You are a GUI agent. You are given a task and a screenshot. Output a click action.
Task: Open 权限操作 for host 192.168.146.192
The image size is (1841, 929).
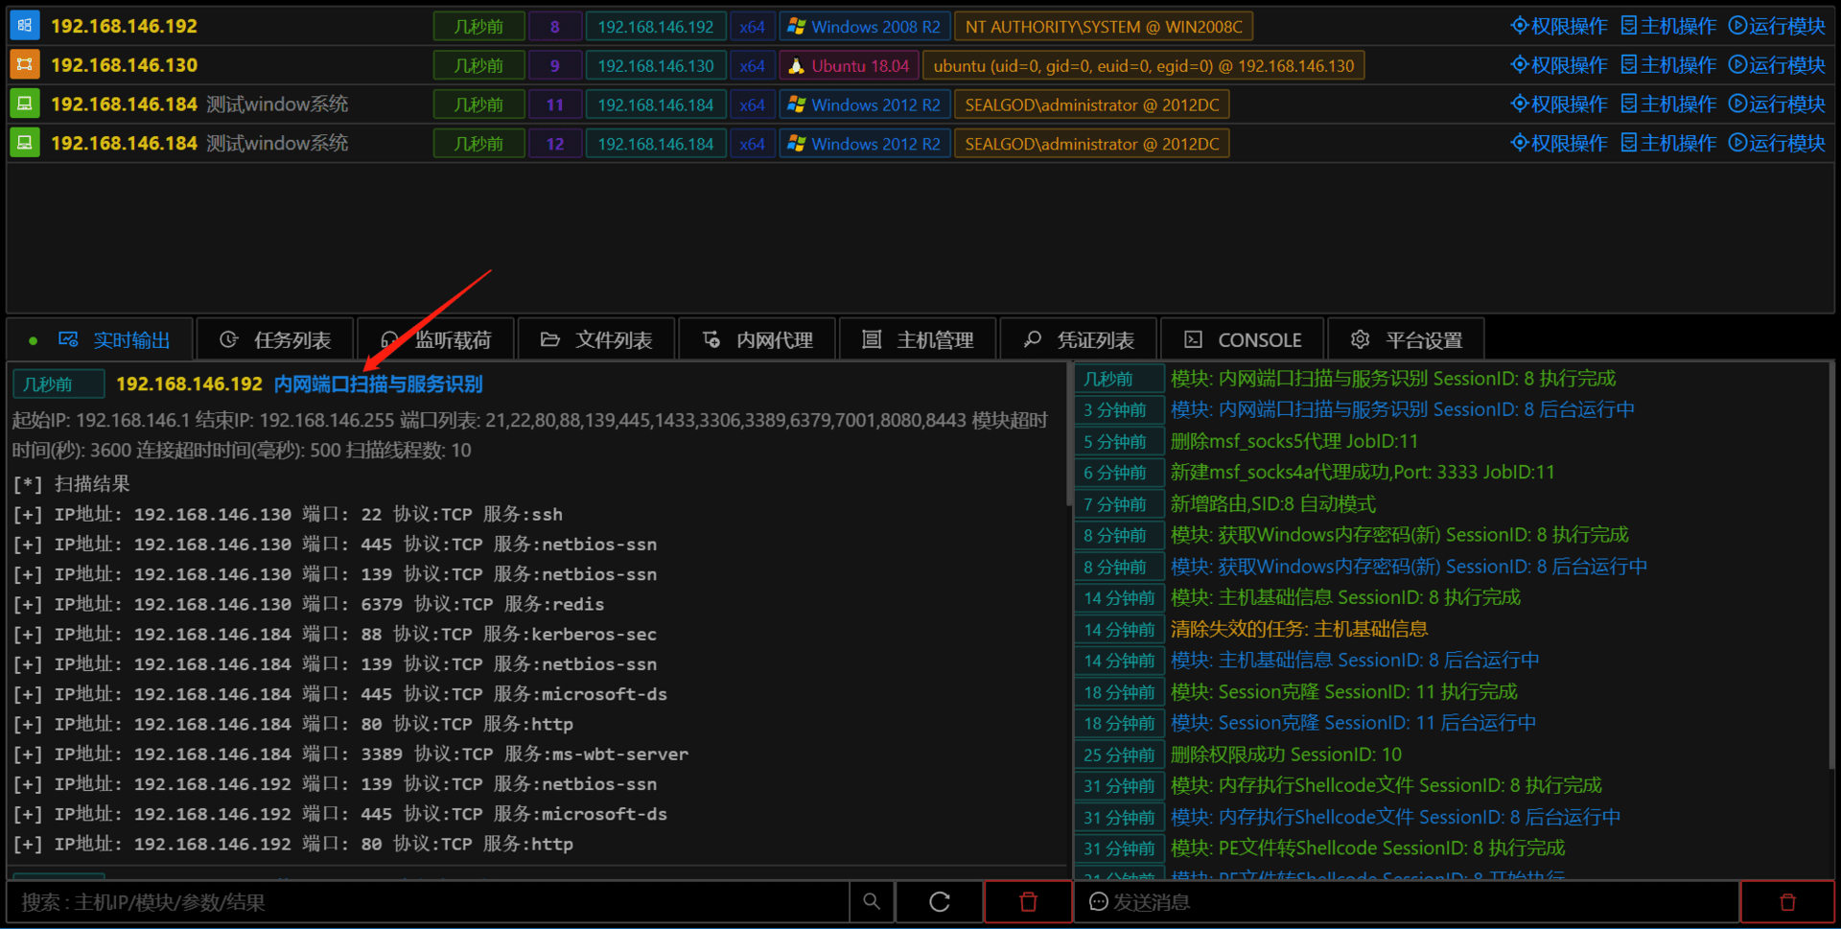[1559, 26]
